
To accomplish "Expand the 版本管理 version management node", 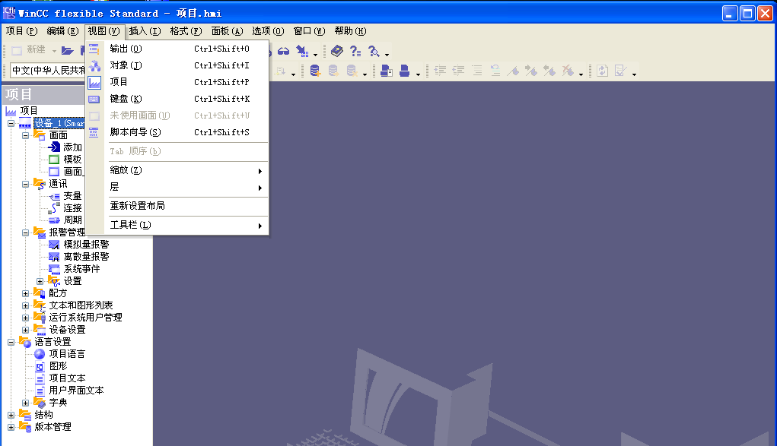I will [x=11, y=427].
